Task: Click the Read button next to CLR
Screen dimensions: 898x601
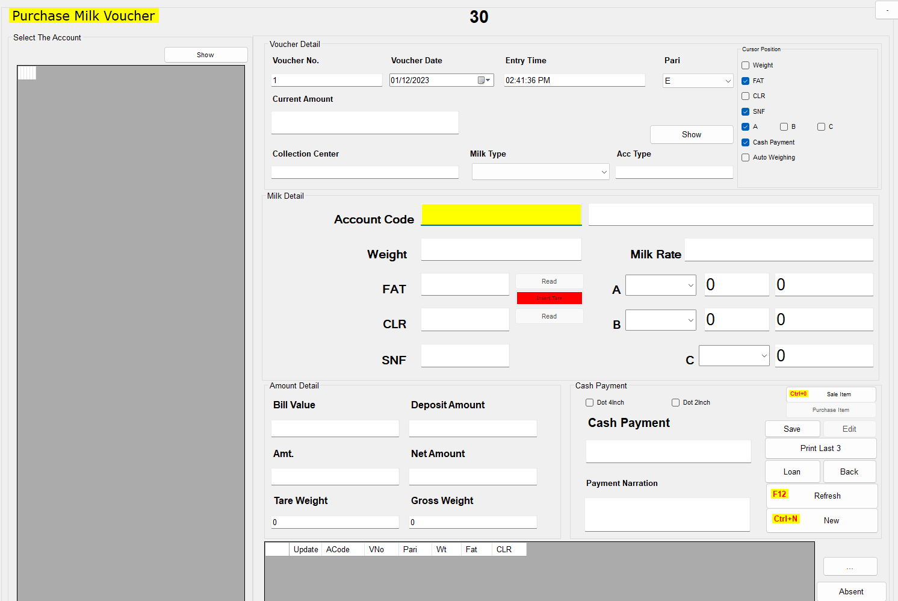Action: point(550,316)
